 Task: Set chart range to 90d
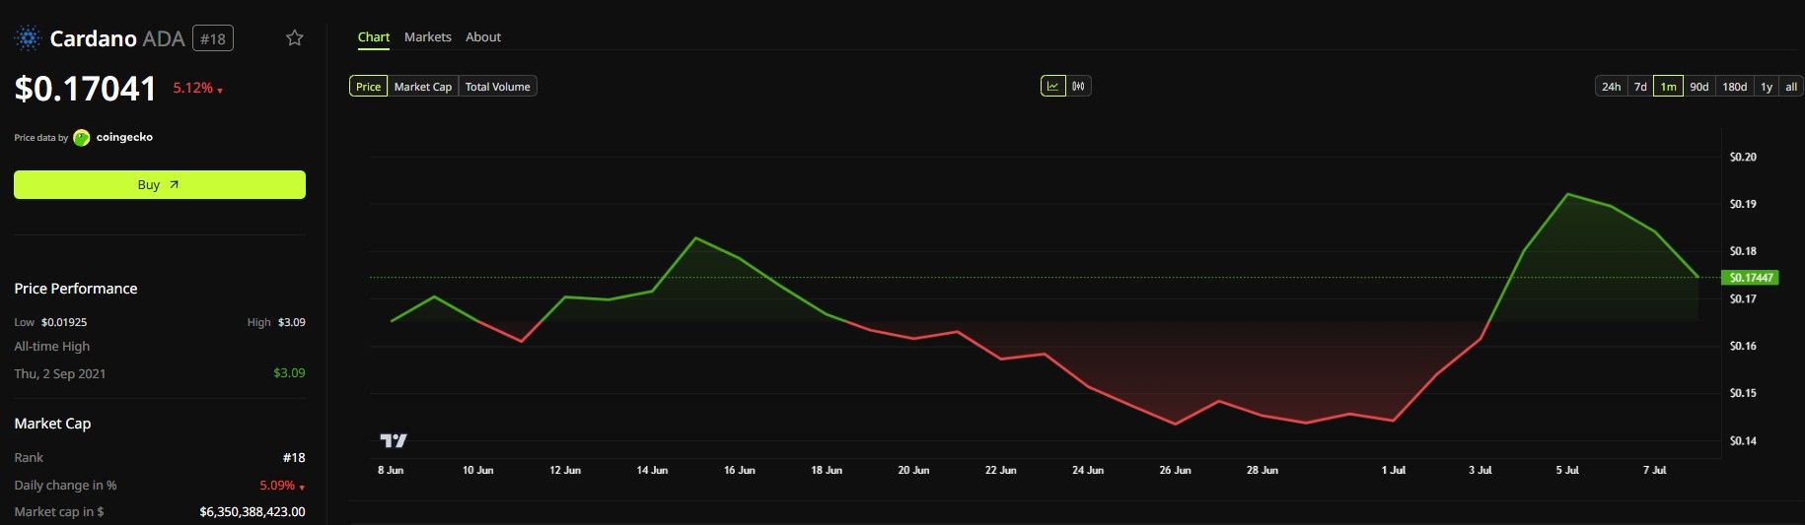(x=1699, y=87)
